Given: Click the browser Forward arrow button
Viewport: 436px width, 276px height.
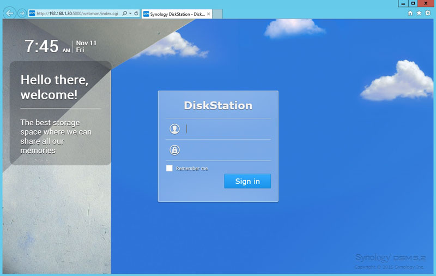Looking at the screenshot, I should click(22, 13).
